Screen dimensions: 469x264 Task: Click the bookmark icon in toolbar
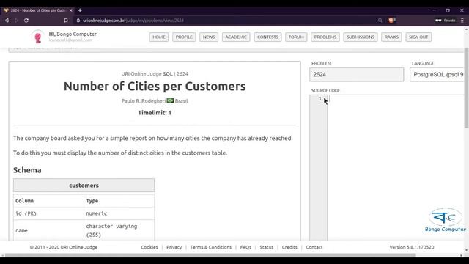(x=66, y=21)
